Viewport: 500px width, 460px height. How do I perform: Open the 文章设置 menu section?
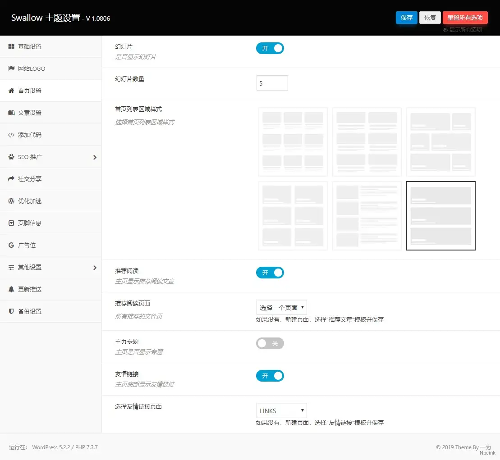[30, 113]
